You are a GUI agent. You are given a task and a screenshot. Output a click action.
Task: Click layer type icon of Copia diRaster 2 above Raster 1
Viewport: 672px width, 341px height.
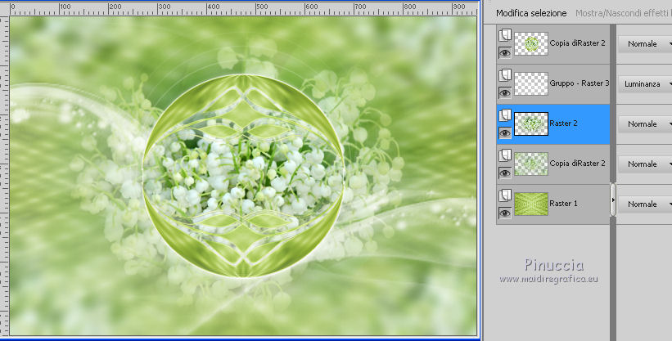[x=505, y=155]
